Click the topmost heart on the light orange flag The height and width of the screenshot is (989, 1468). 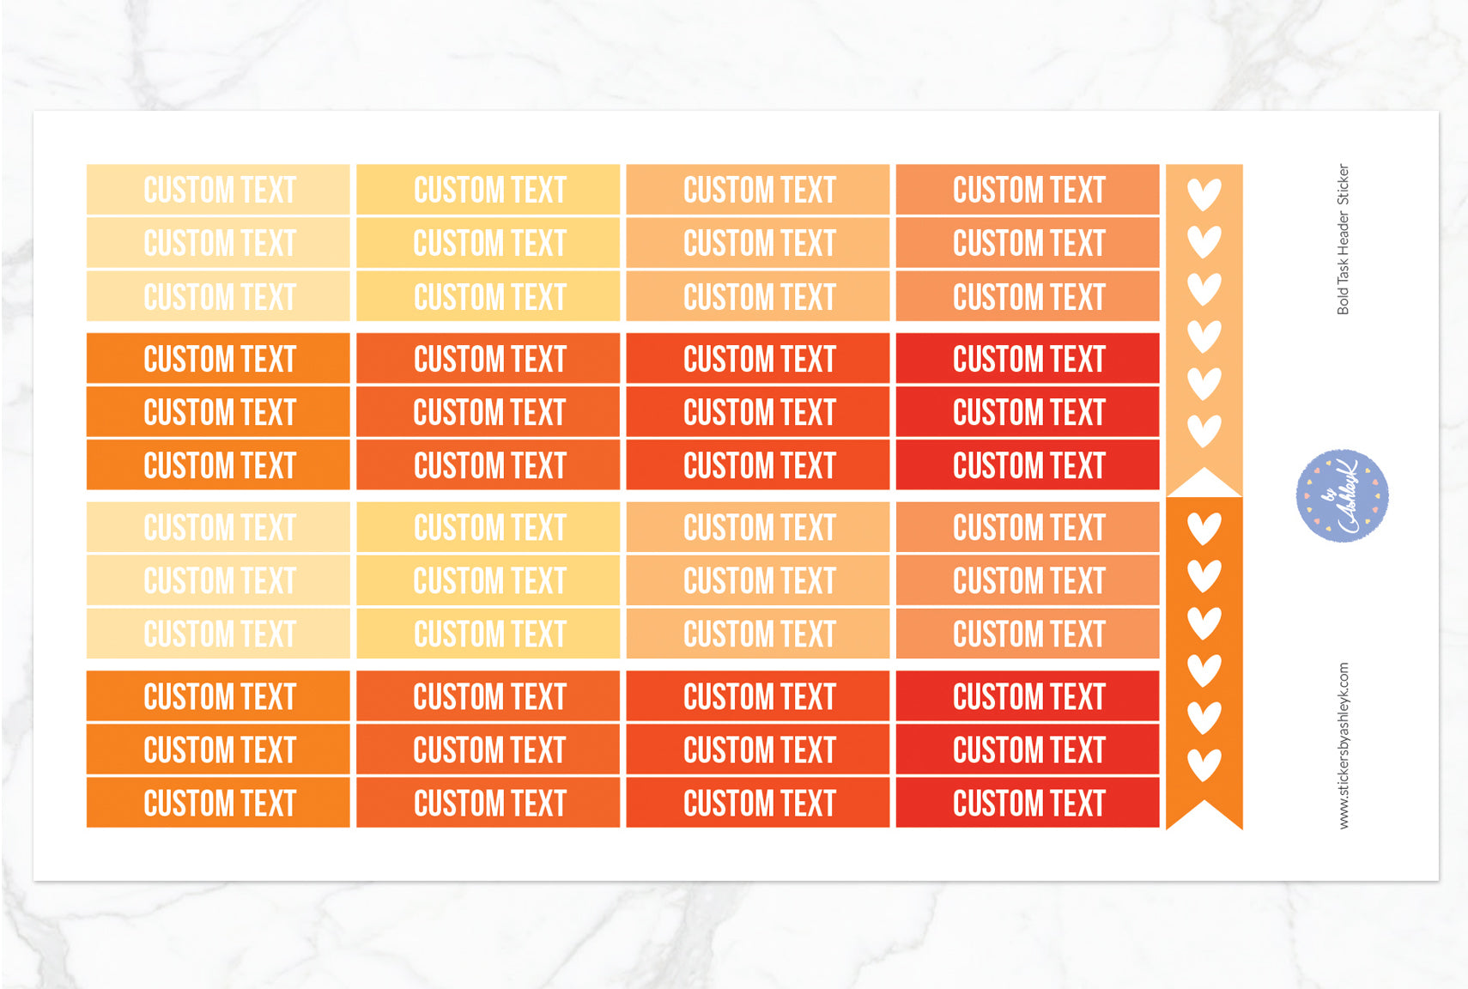coord(1204,194)
